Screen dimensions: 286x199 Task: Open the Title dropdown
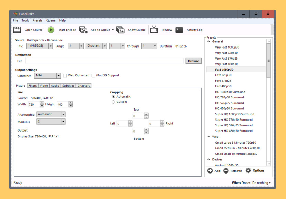[x=39, y=46]
